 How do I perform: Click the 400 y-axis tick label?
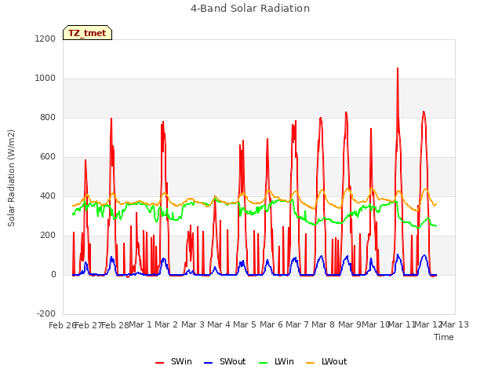48,196
